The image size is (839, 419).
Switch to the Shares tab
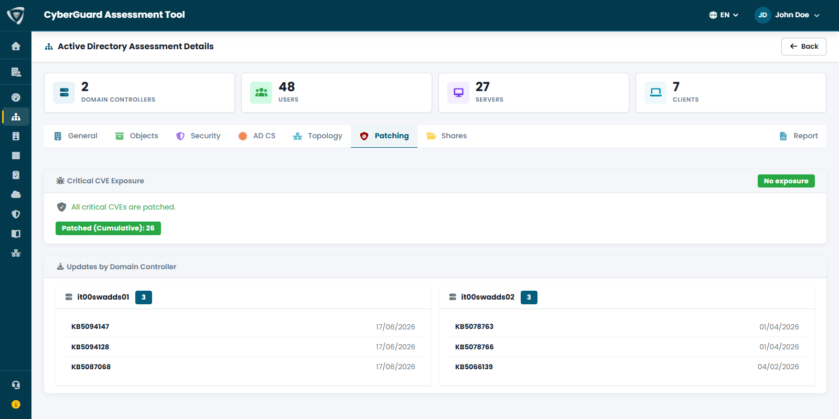447,136
